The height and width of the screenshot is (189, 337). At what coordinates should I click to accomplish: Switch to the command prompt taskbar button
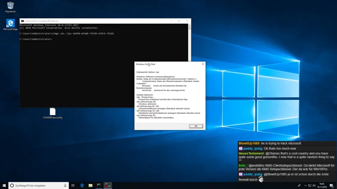click(99, 185)
